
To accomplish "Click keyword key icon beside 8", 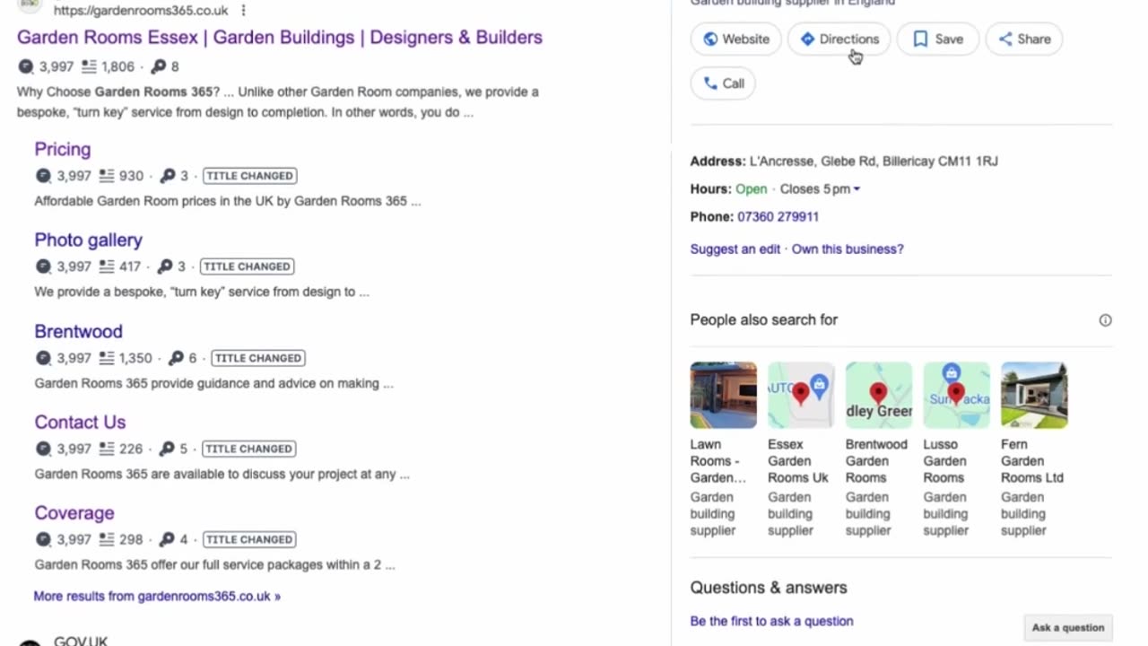I will pyautogui.click(x=159, y=66).
